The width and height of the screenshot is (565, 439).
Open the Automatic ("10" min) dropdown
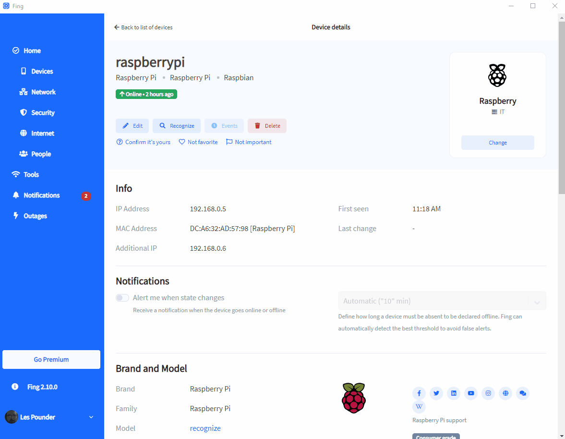click(442, 301)
